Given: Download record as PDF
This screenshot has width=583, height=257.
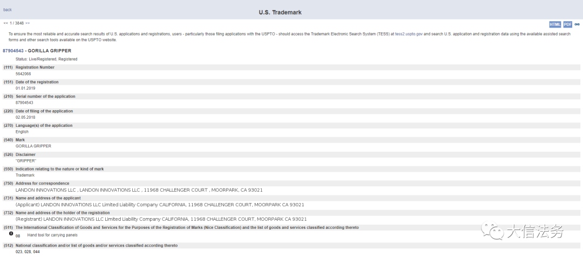Looking at the screenshot, I should (x=567, y=24).
